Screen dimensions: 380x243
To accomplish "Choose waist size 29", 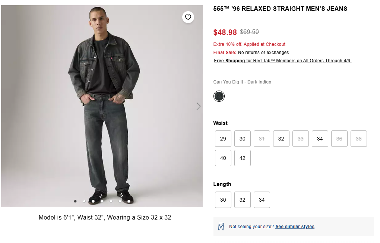I will [x=223, y=139].
